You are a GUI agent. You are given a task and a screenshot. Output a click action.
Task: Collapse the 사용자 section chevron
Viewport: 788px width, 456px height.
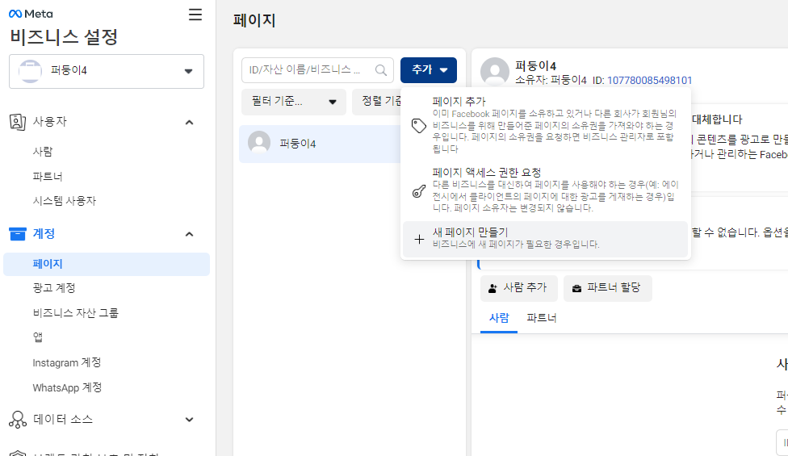[x=190, y=123]
